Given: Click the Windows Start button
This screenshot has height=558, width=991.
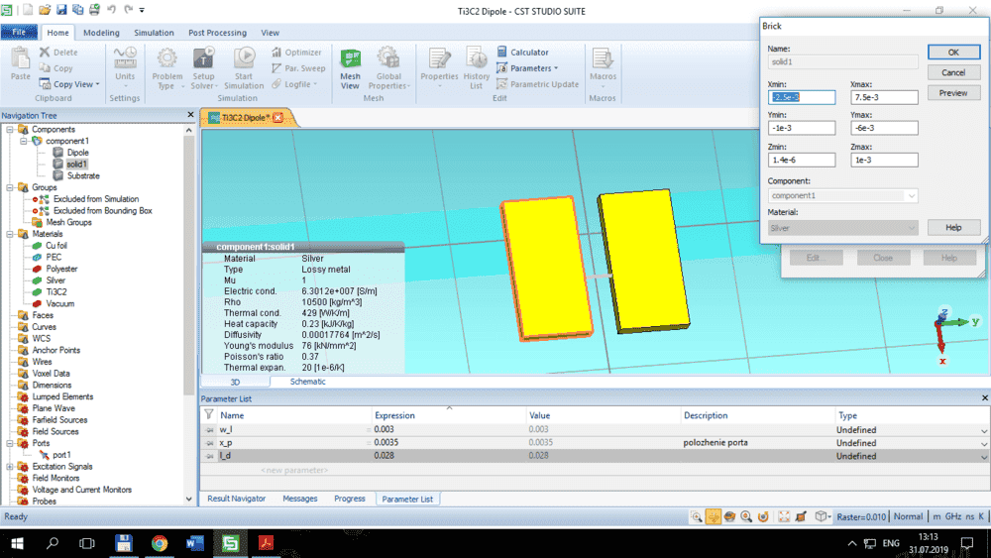Looking at the screenshot, I should click(x=17, y=543).
